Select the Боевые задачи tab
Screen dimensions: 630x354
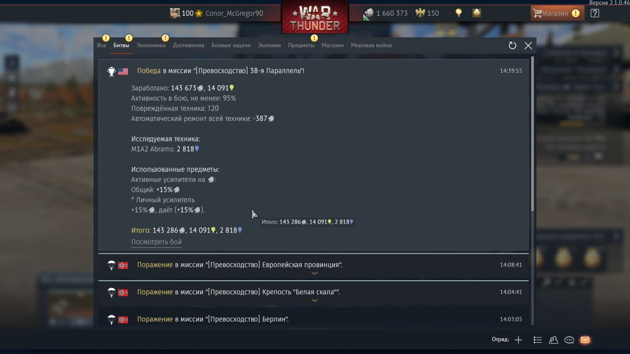tap(231, 45)
